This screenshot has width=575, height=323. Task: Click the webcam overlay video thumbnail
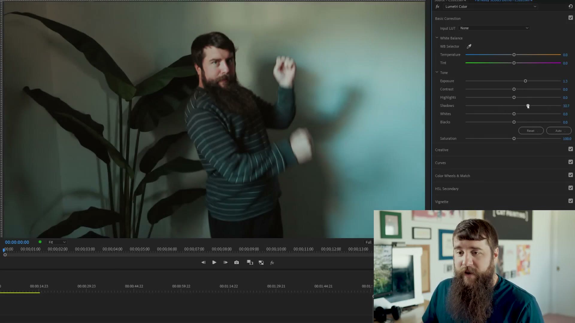[474, 266]
